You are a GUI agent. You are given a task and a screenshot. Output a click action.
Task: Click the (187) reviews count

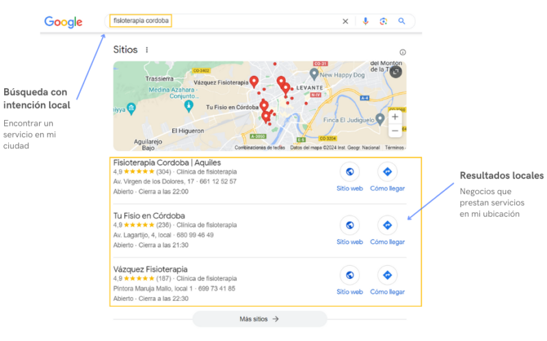point(163,279)
